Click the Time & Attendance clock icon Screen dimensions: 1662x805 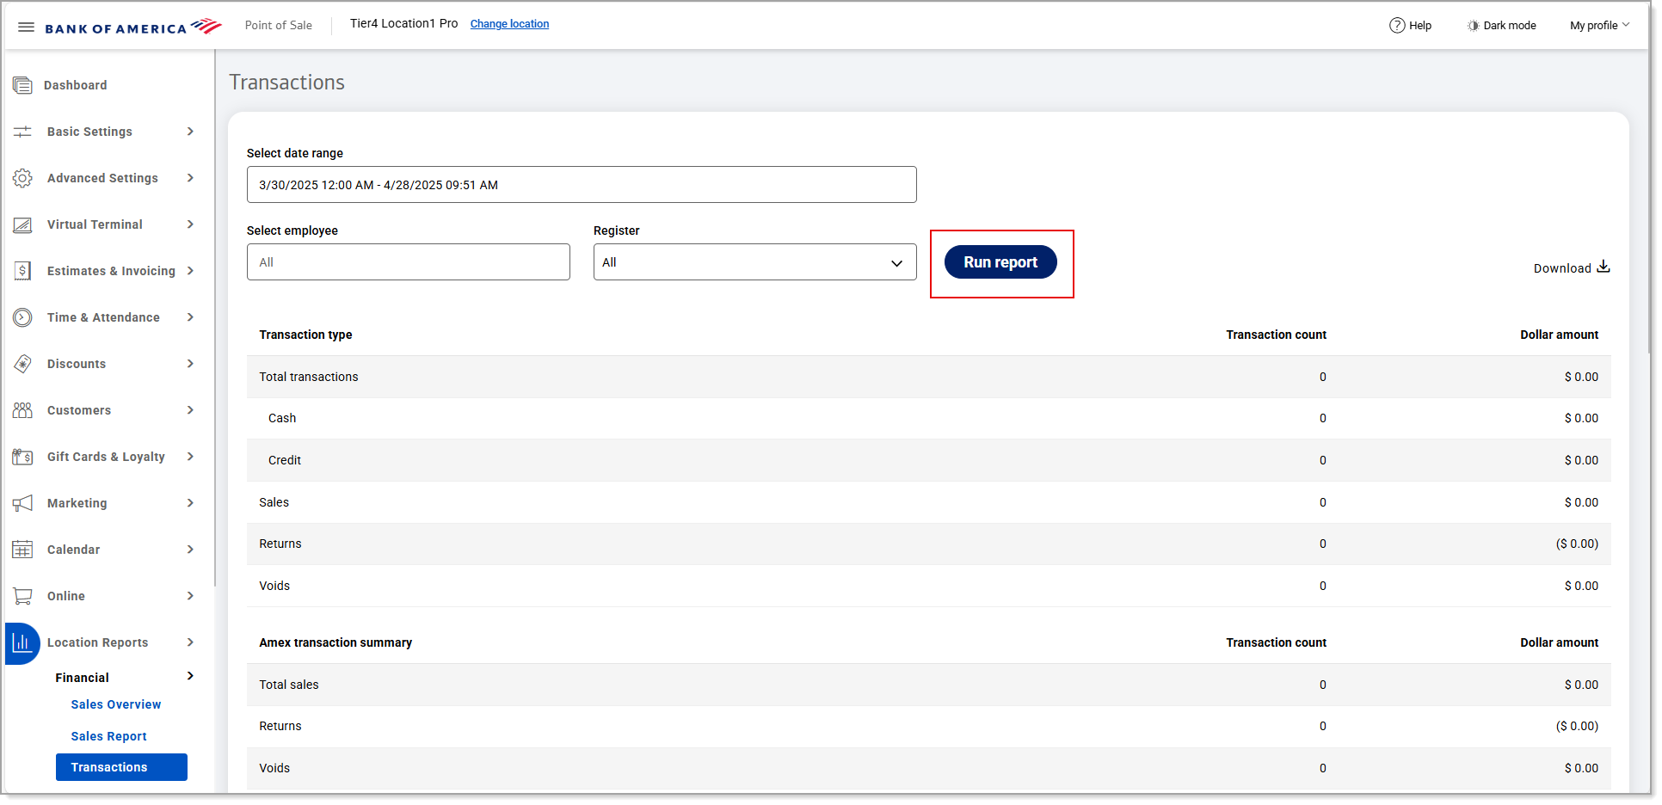tap(22, 317)
